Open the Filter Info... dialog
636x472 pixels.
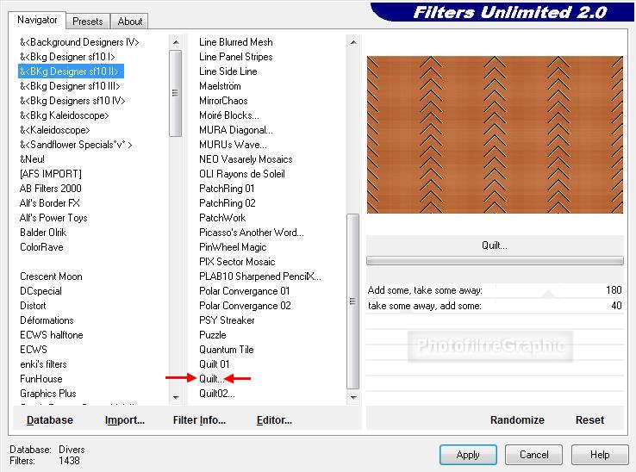coord(199,420)
